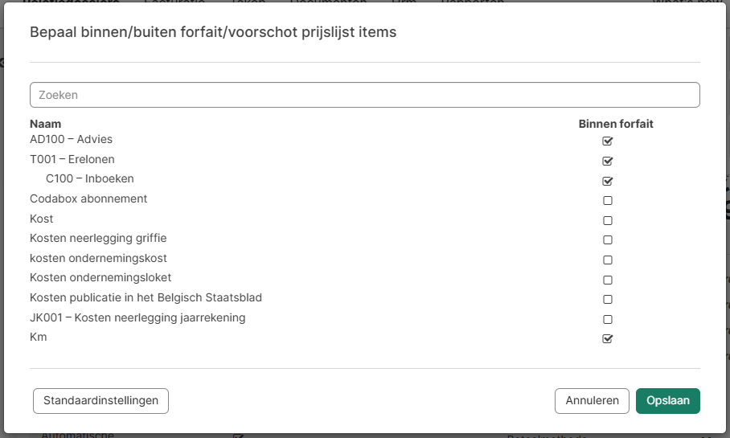Tick checkbox for Kosten publicatie Belgisch Staatsblad
The width and height of the screenshot is (730, 438).
pos(608,299)
